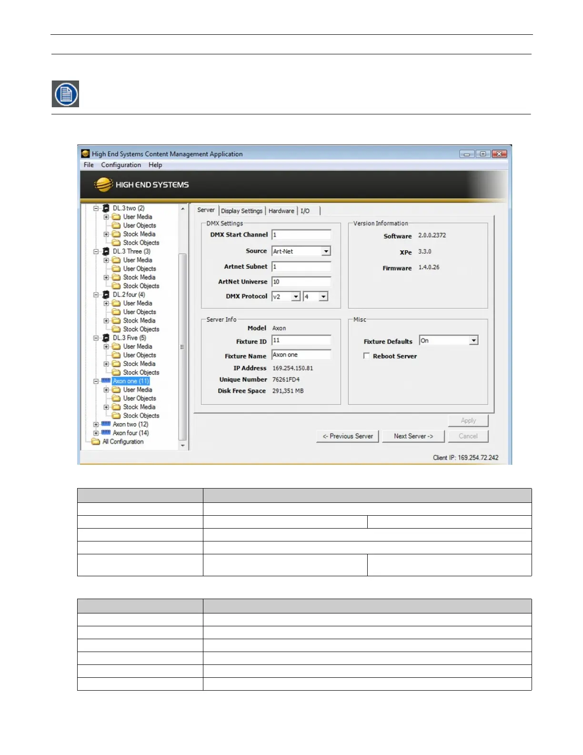Open the Configuration menu
The image size is (583, 755).
click(x=121, y=165)
